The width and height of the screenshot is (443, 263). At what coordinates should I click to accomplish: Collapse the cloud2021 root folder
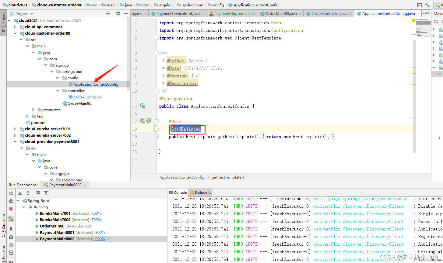pyautogui.click(x=9, y=21)
